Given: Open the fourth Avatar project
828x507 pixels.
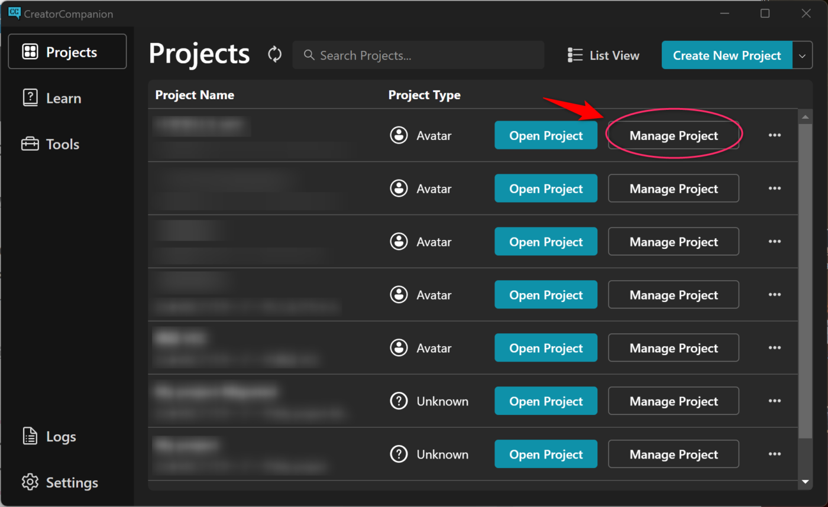Looking at the screenshot, I should click(546, 295).
